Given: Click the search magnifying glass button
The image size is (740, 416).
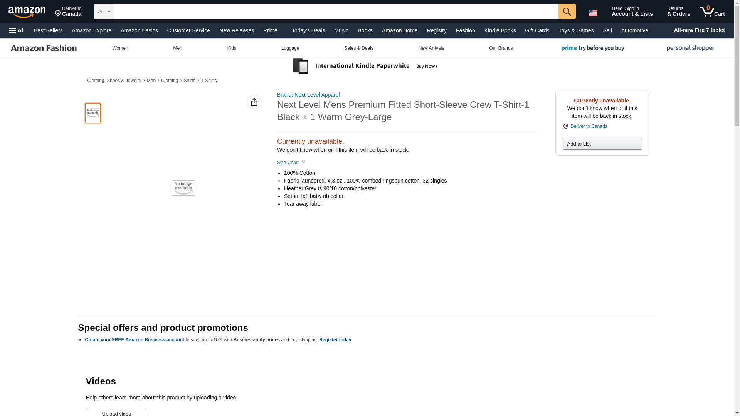Looking at the screenshot, I should pos(567,12).
